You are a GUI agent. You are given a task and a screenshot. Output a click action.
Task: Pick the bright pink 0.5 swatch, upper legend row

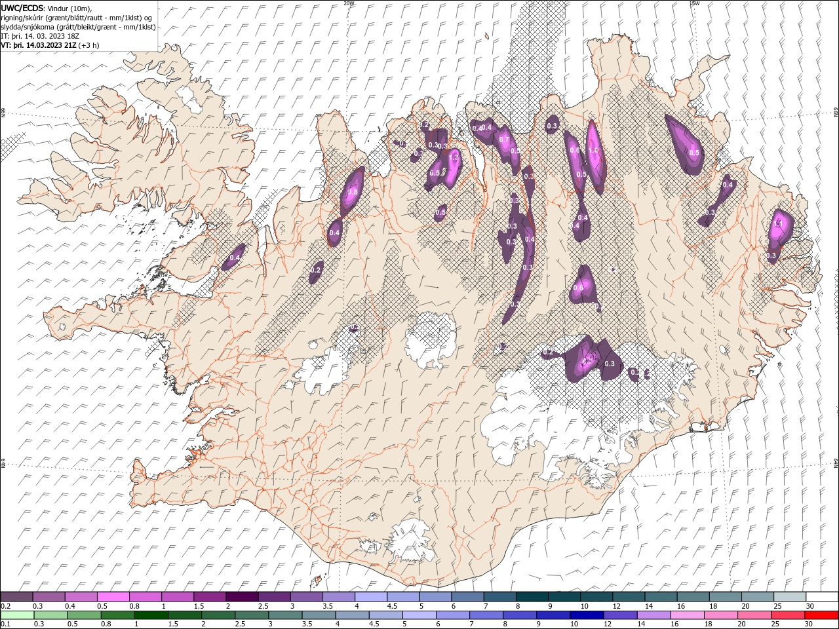point(113,597)
